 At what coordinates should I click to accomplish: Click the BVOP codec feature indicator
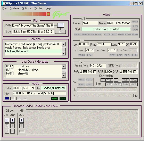pyautogui.click(x=91, y=34)
